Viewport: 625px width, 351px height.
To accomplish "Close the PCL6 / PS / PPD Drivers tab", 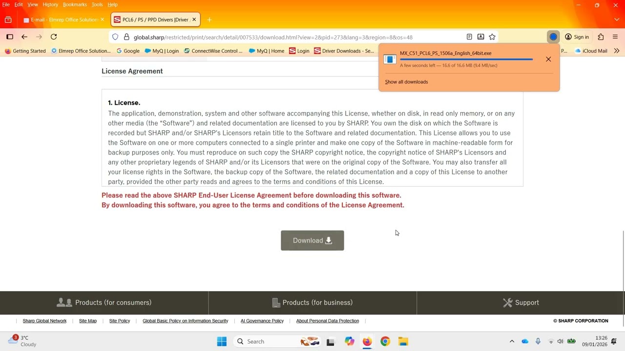I will [x=194, y=20].
